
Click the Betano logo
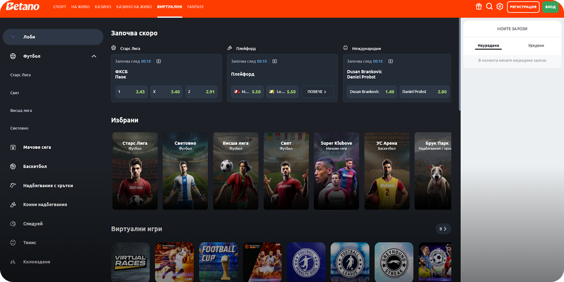[23, 7]
